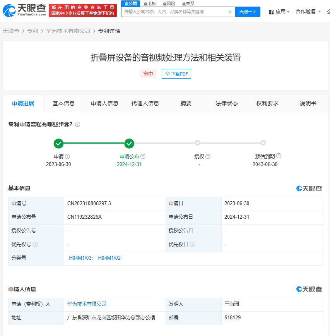The image size is (330, 336).
Task: Click the company name search input field
Action: click(174, 12)
